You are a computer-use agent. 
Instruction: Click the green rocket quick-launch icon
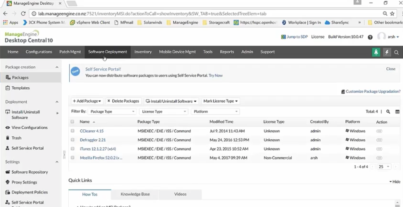point(376,52)
